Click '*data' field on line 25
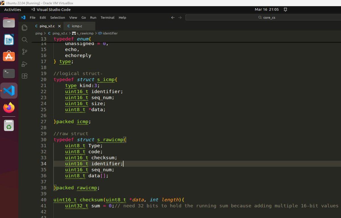Viewport: 341px width, 218px height. (95, 110)
